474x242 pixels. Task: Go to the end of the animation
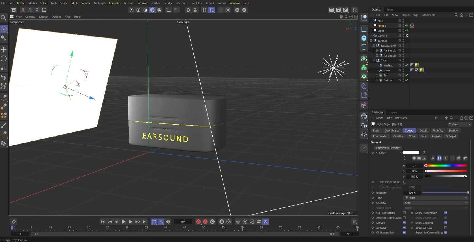(145, 222)
